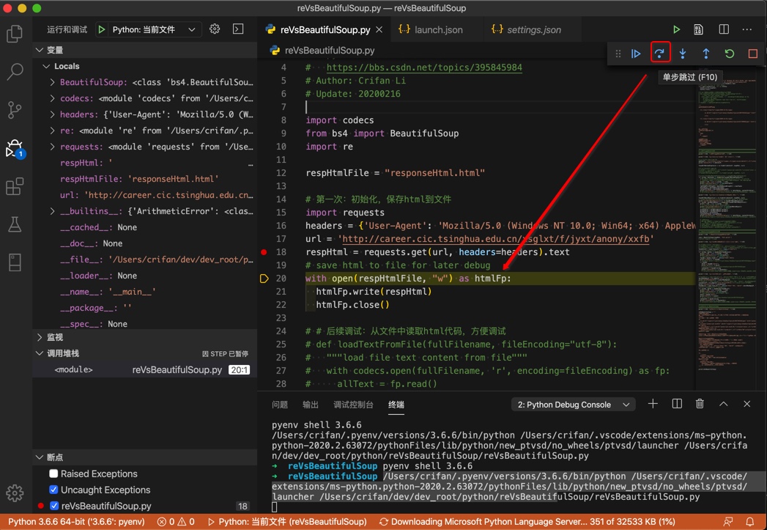Screen dimensions: 767x530
Task: Open the Explorer view in activity bar
Action: pyautogui.click(x=15, y=33)
